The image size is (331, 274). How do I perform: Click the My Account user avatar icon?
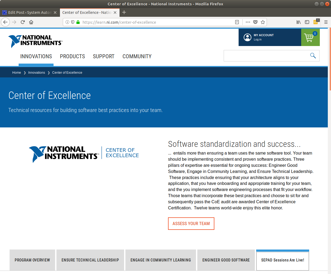click(247, 38)
